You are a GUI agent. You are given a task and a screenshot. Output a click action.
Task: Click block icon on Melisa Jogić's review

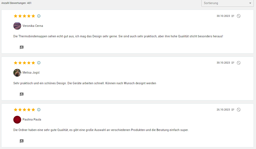[x=239, y=63]
